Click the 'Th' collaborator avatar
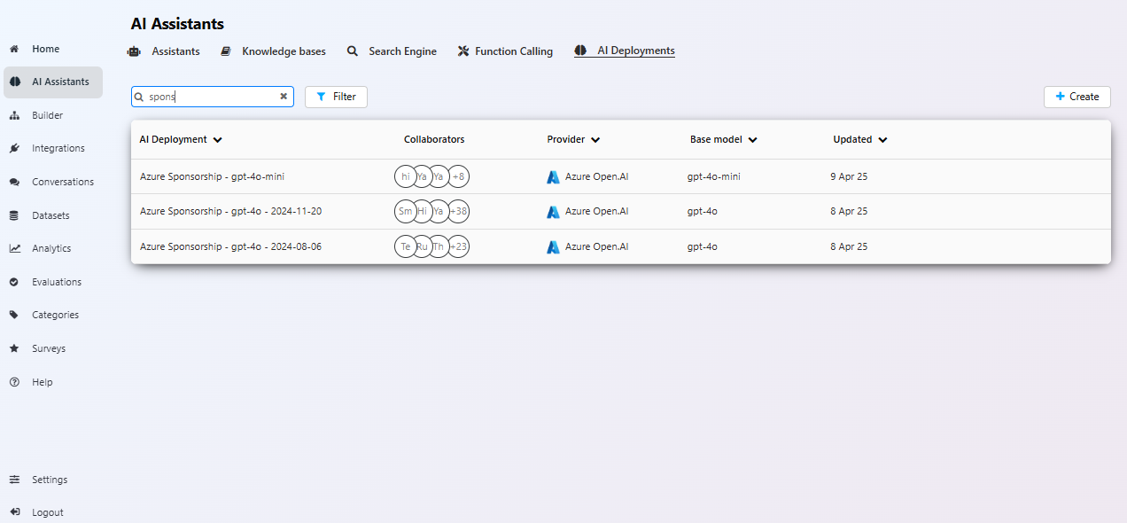 (439, 247)
